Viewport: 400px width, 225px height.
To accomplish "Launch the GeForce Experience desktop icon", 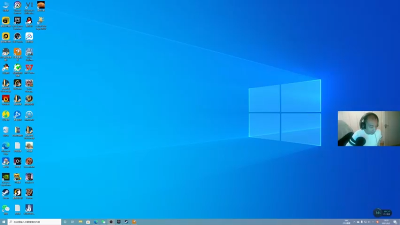I will [x=5, y=179].
